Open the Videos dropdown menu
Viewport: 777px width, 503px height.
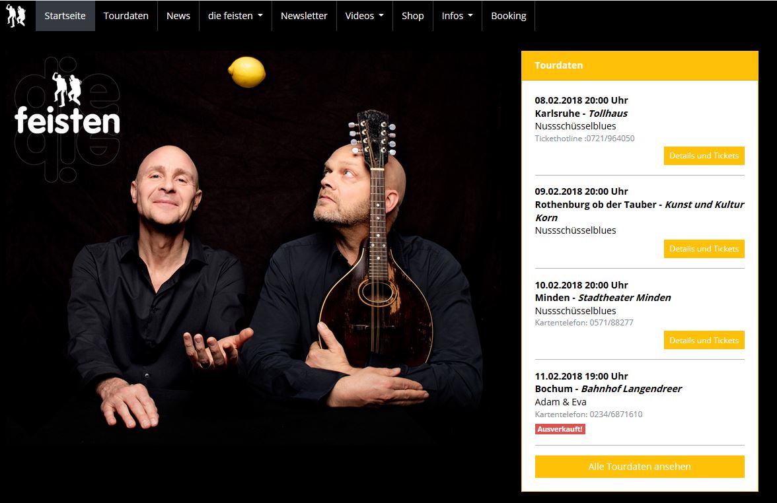(364, 16)
